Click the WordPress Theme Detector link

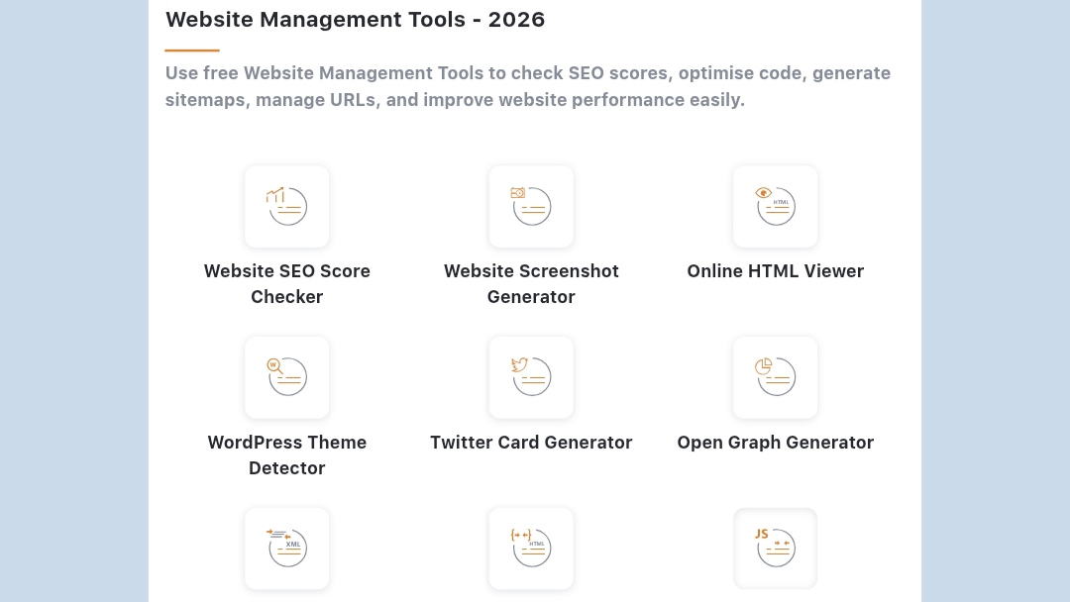[286, 454]
